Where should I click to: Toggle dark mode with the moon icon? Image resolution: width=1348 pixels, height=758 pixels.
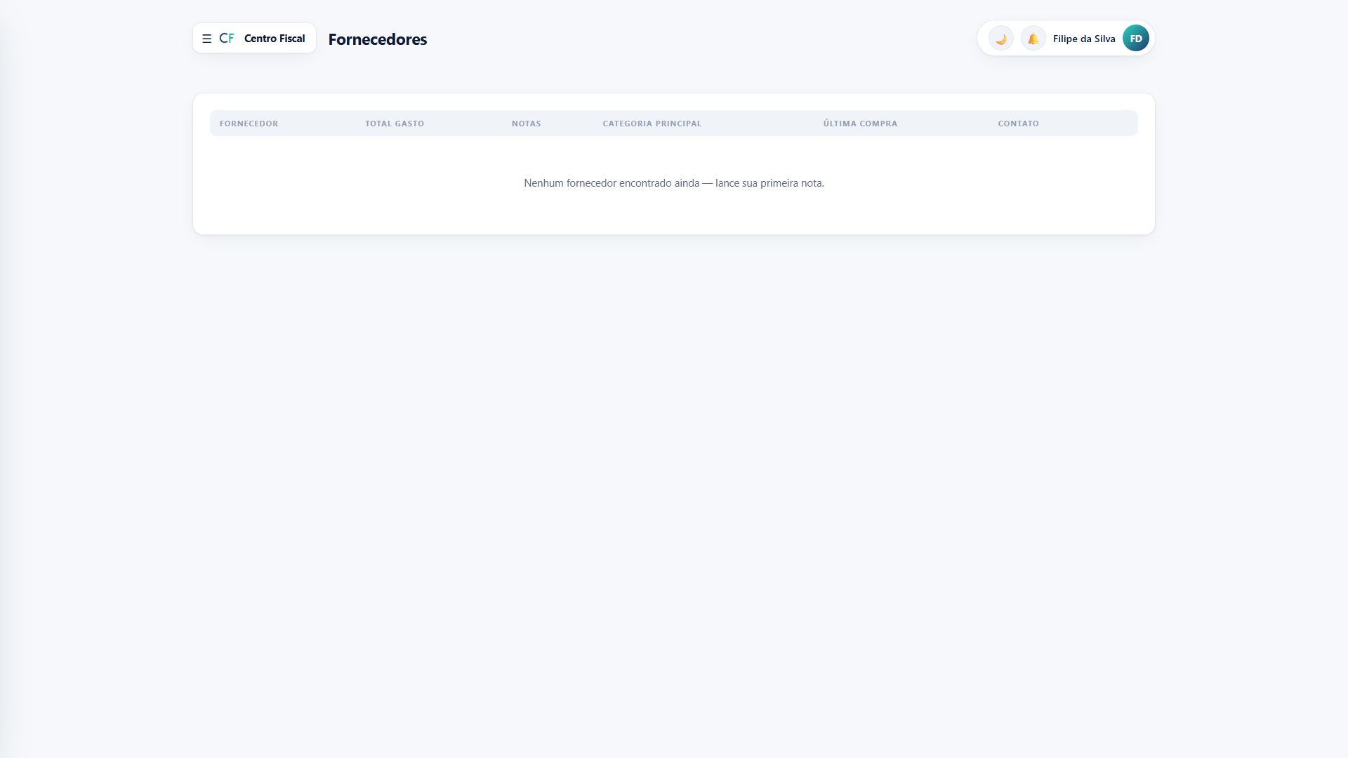(x=1001, y=39)
